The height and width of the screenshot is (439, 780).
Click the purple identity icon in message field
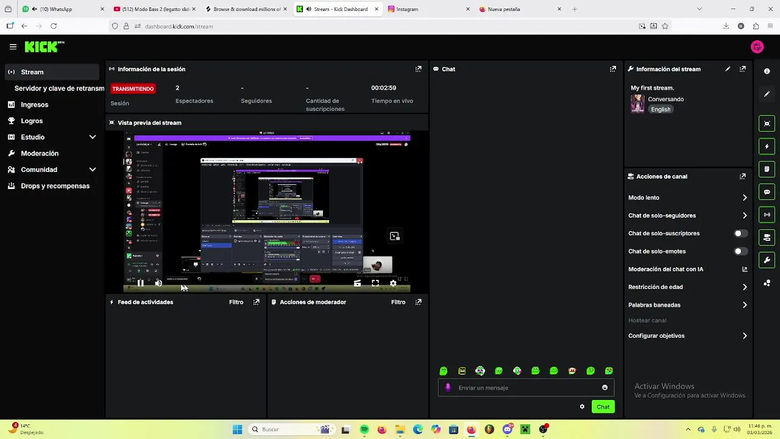point(448,387)
